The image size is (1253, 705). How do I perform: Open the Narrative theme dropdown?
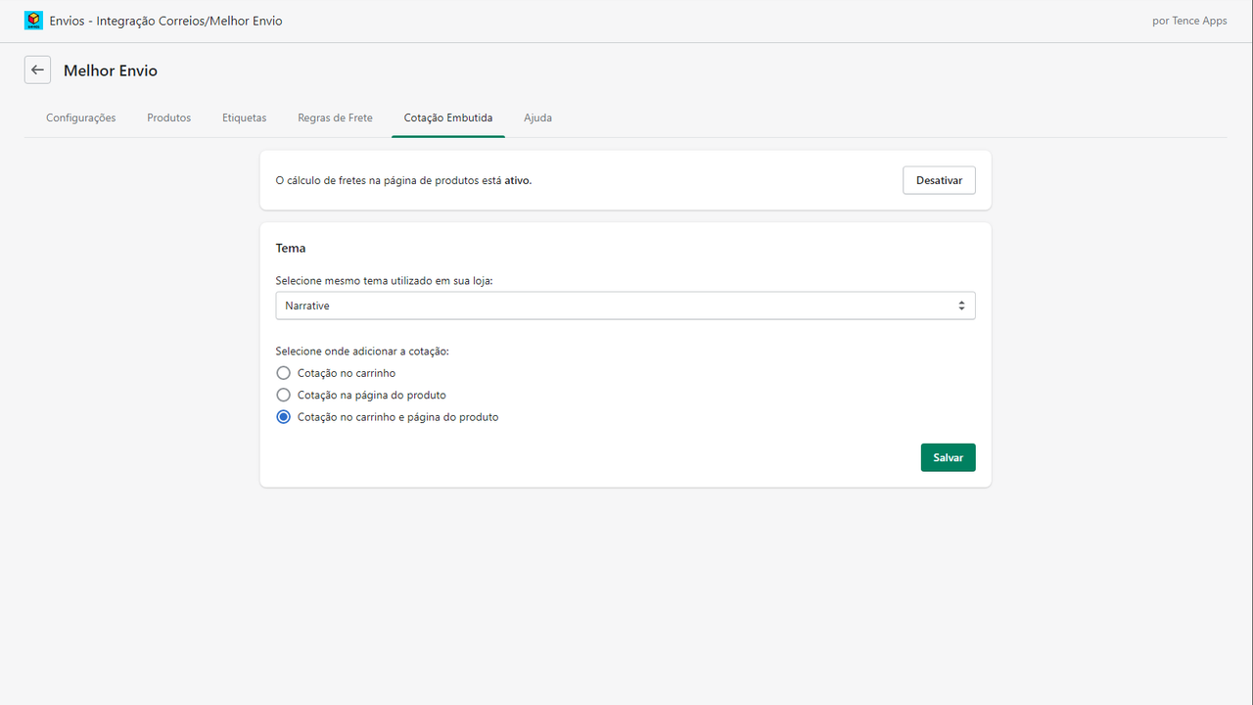[626, 305]
